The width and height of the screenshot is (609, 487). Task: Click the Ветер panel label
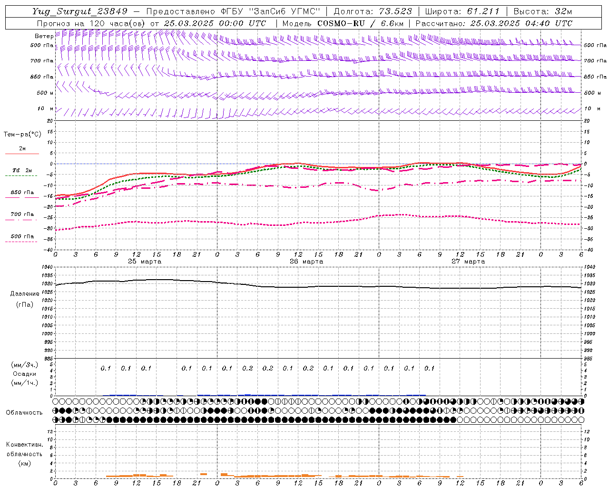[44, 36]
